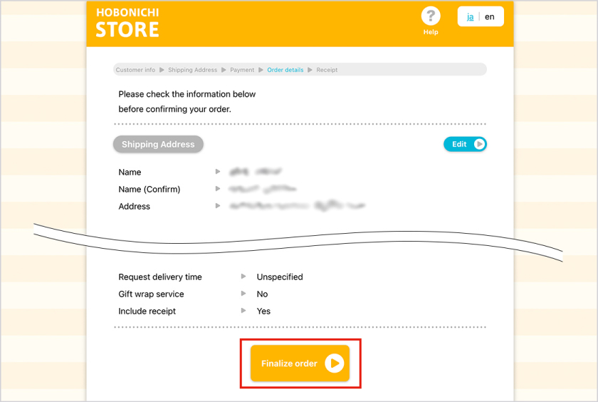Go to Shipping Address breadcrumb step

192,70
